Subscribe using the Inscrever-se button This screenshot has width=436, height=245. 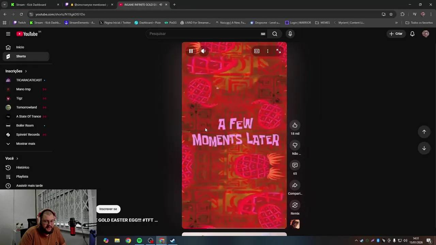[108, 209]
